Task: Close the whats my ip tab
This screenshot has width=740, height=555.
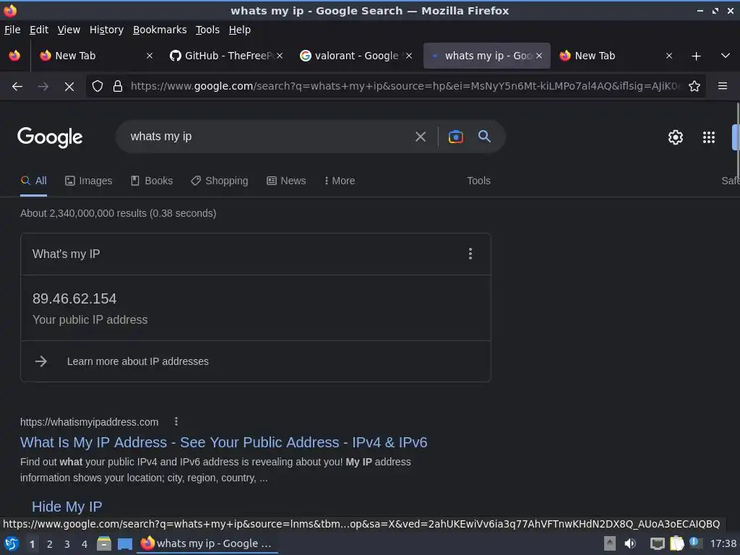Action: 539,56
